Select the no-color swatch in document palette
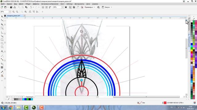 [x=13, y=99]
